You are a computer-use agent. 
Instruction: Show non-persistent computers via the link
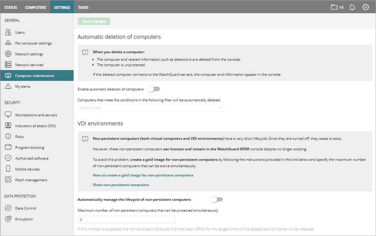coord(121,184)
